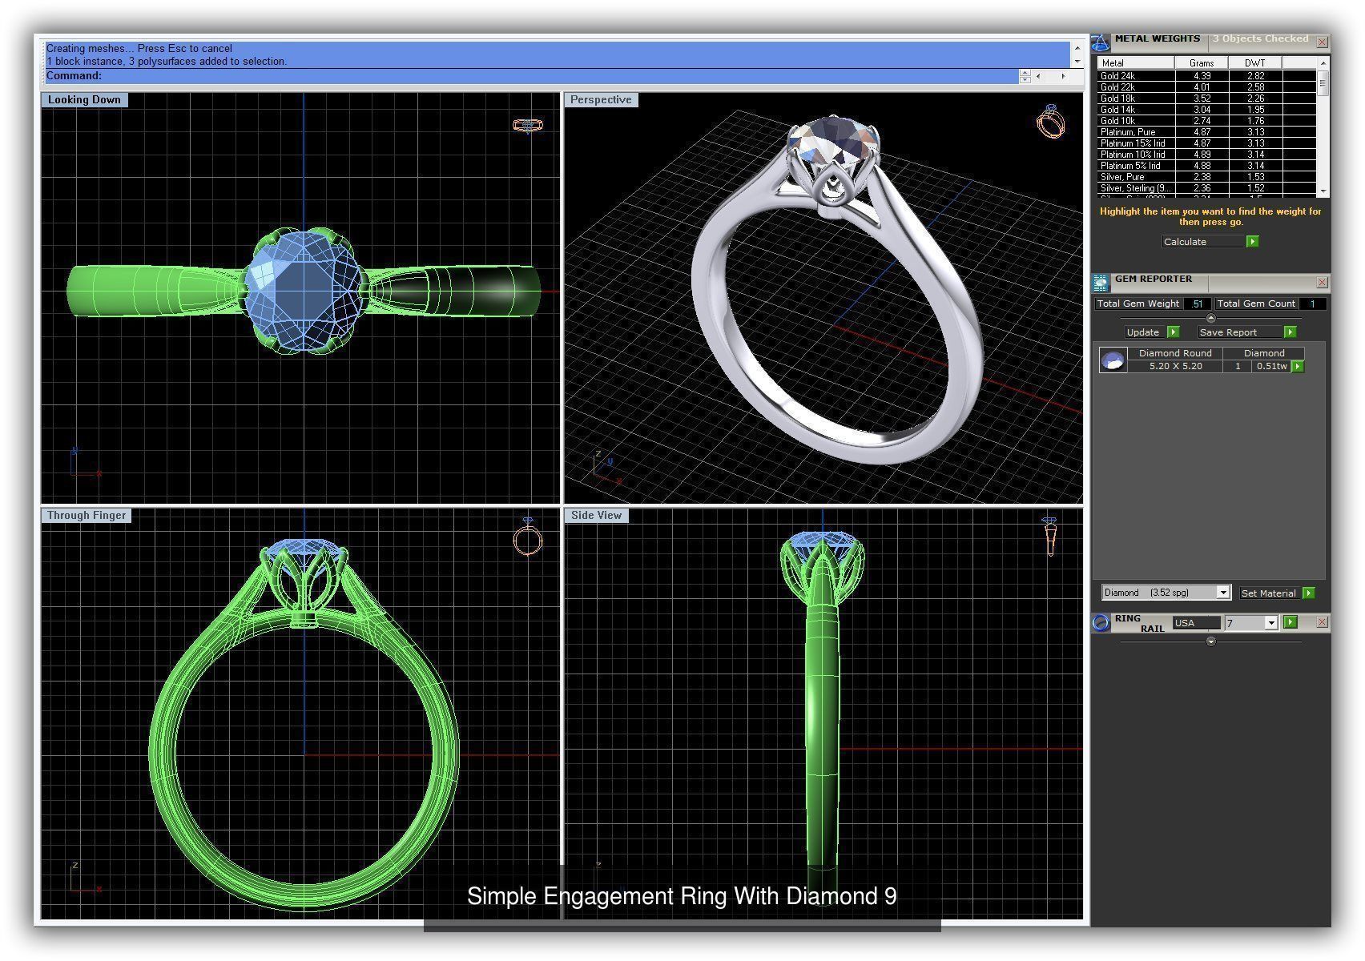Select the Platinum, Pure row
The height and width of the screenshot is (961, 1365).
pos(1206,132)
